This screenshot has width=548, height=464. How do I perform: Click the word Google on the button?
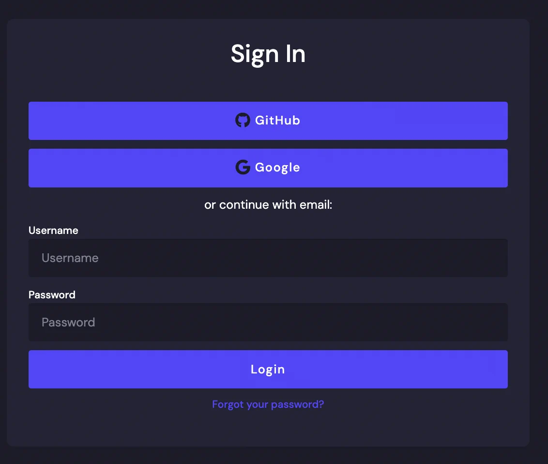(x=277, y=168)
